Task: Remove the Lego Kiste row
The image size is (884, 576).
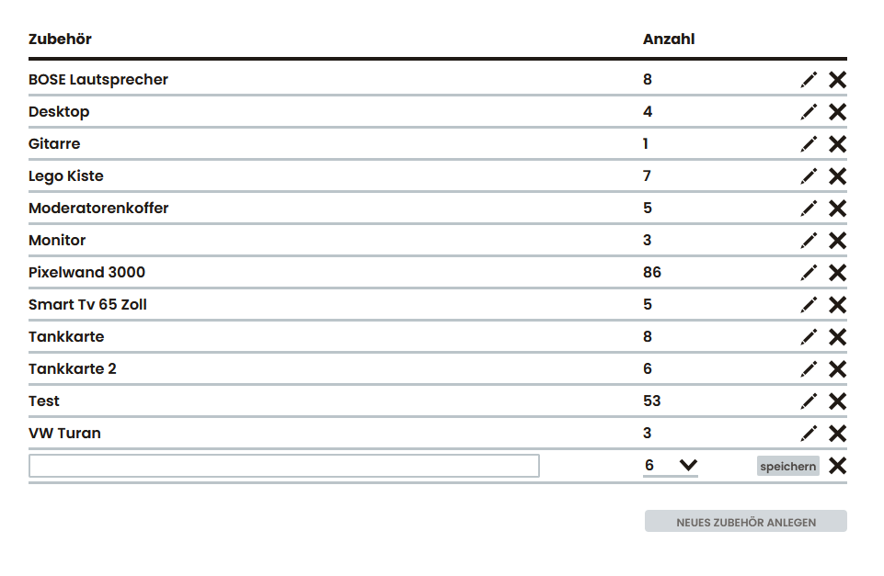Action: pos(838,176)
